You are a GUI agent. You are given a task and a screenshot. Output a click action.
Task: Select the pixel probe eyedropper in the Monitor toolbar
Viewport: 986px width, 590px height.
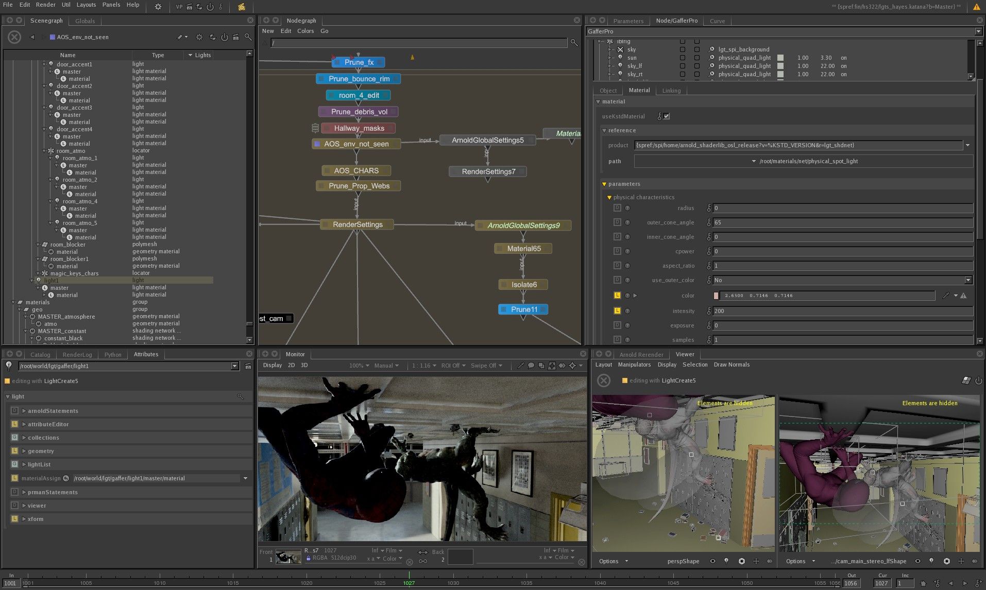[x=520, y=366]
